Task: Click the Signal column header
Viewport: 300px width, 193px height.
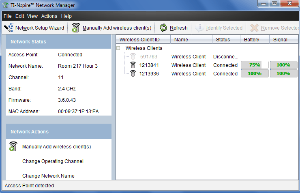Action: pyautogui.click(x=280, y=40)
